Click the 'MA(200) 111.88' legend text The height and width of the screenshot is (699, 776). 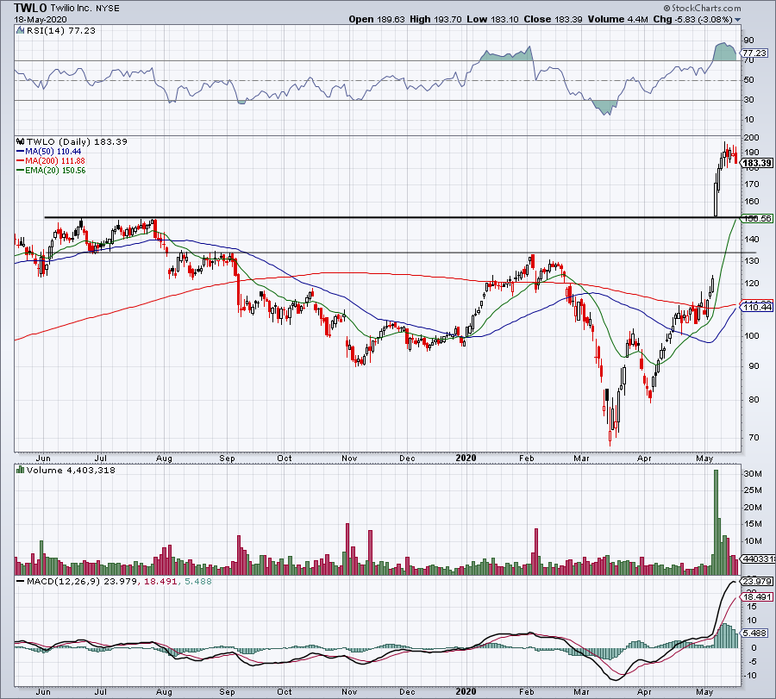point(55,161)
